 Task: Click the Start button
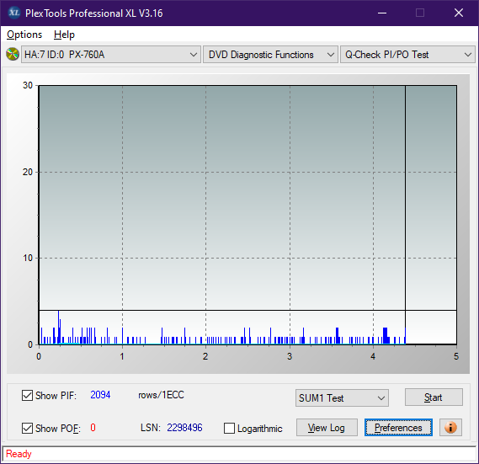click(434, 397)
